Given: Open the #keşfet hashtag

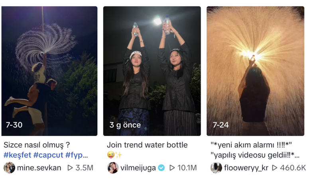Looking at the screenshot, I should [x=17, y=155].
